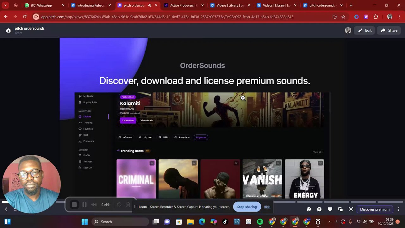Open the Chrome profile avatar

390,17
